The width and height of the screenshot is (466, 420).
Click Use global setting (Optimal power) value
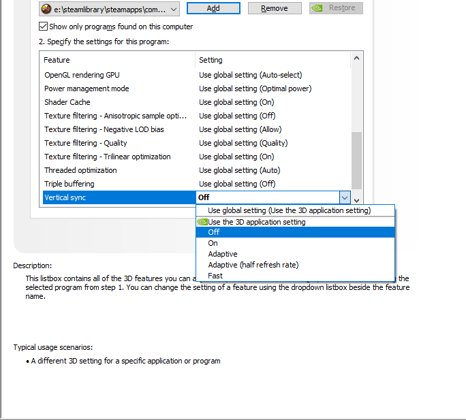click(255, 88)
